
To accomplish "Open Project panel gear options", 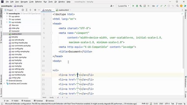I will pyautogui.click(x=35, y=10).
